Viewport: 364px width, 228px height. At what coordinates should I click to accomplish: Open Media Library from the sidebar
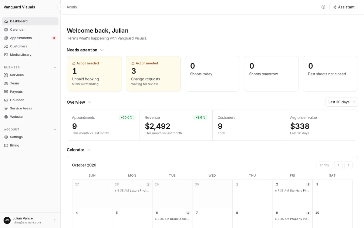click(30, 55)
